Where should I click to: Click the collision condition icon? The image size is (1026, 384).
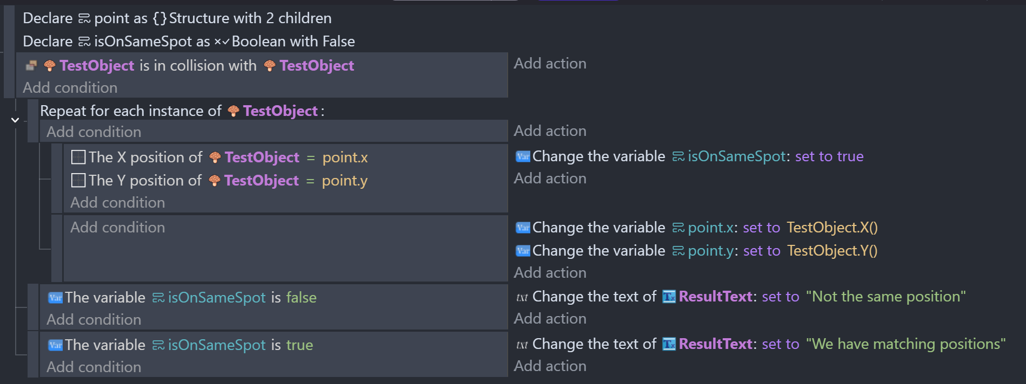(31, 66)
